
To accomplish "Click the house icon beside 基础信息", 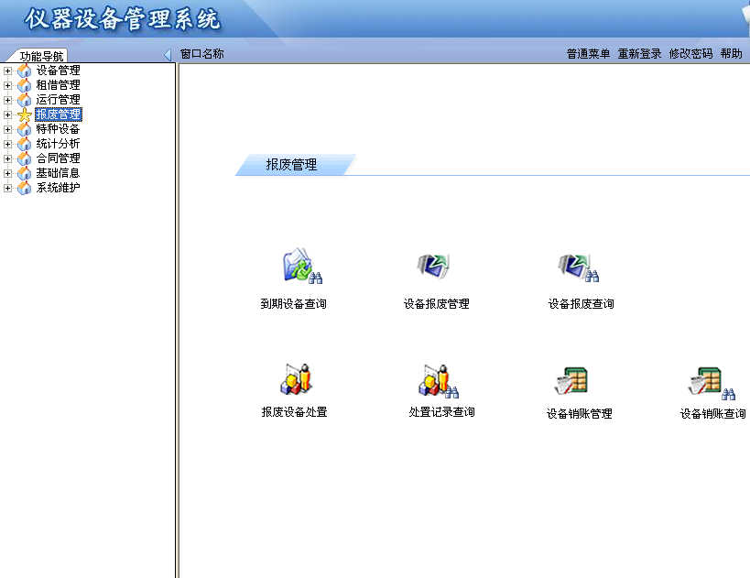I will [24, 173].
